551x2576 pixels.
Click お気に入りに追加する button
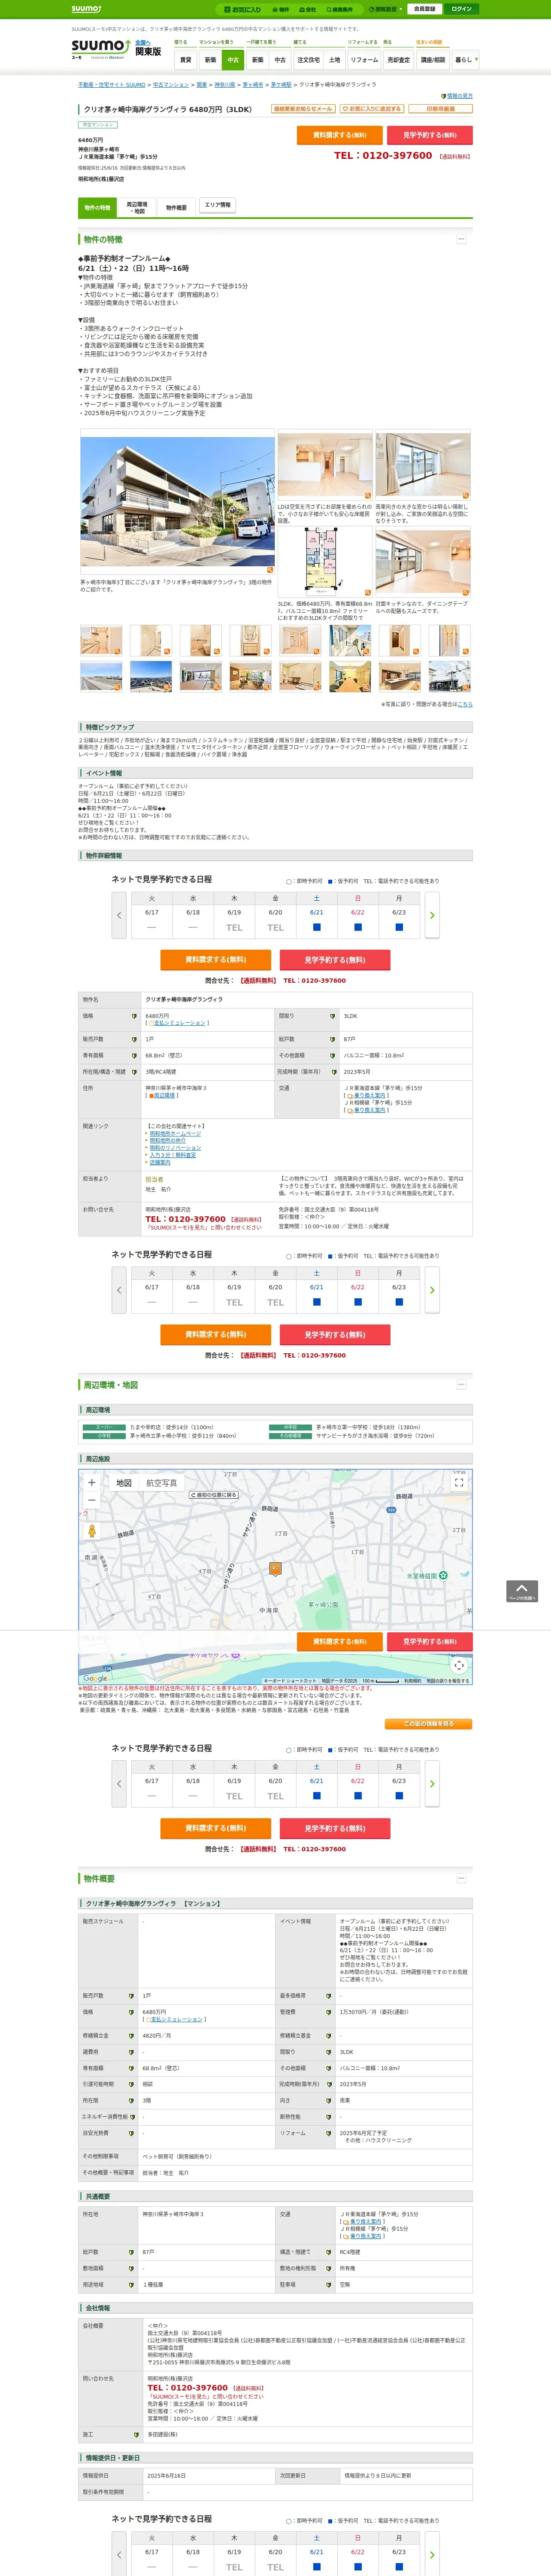click(372, 109)
